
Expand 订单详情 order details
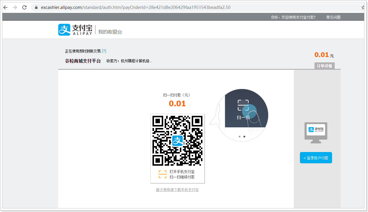click(x=324, y=66)
